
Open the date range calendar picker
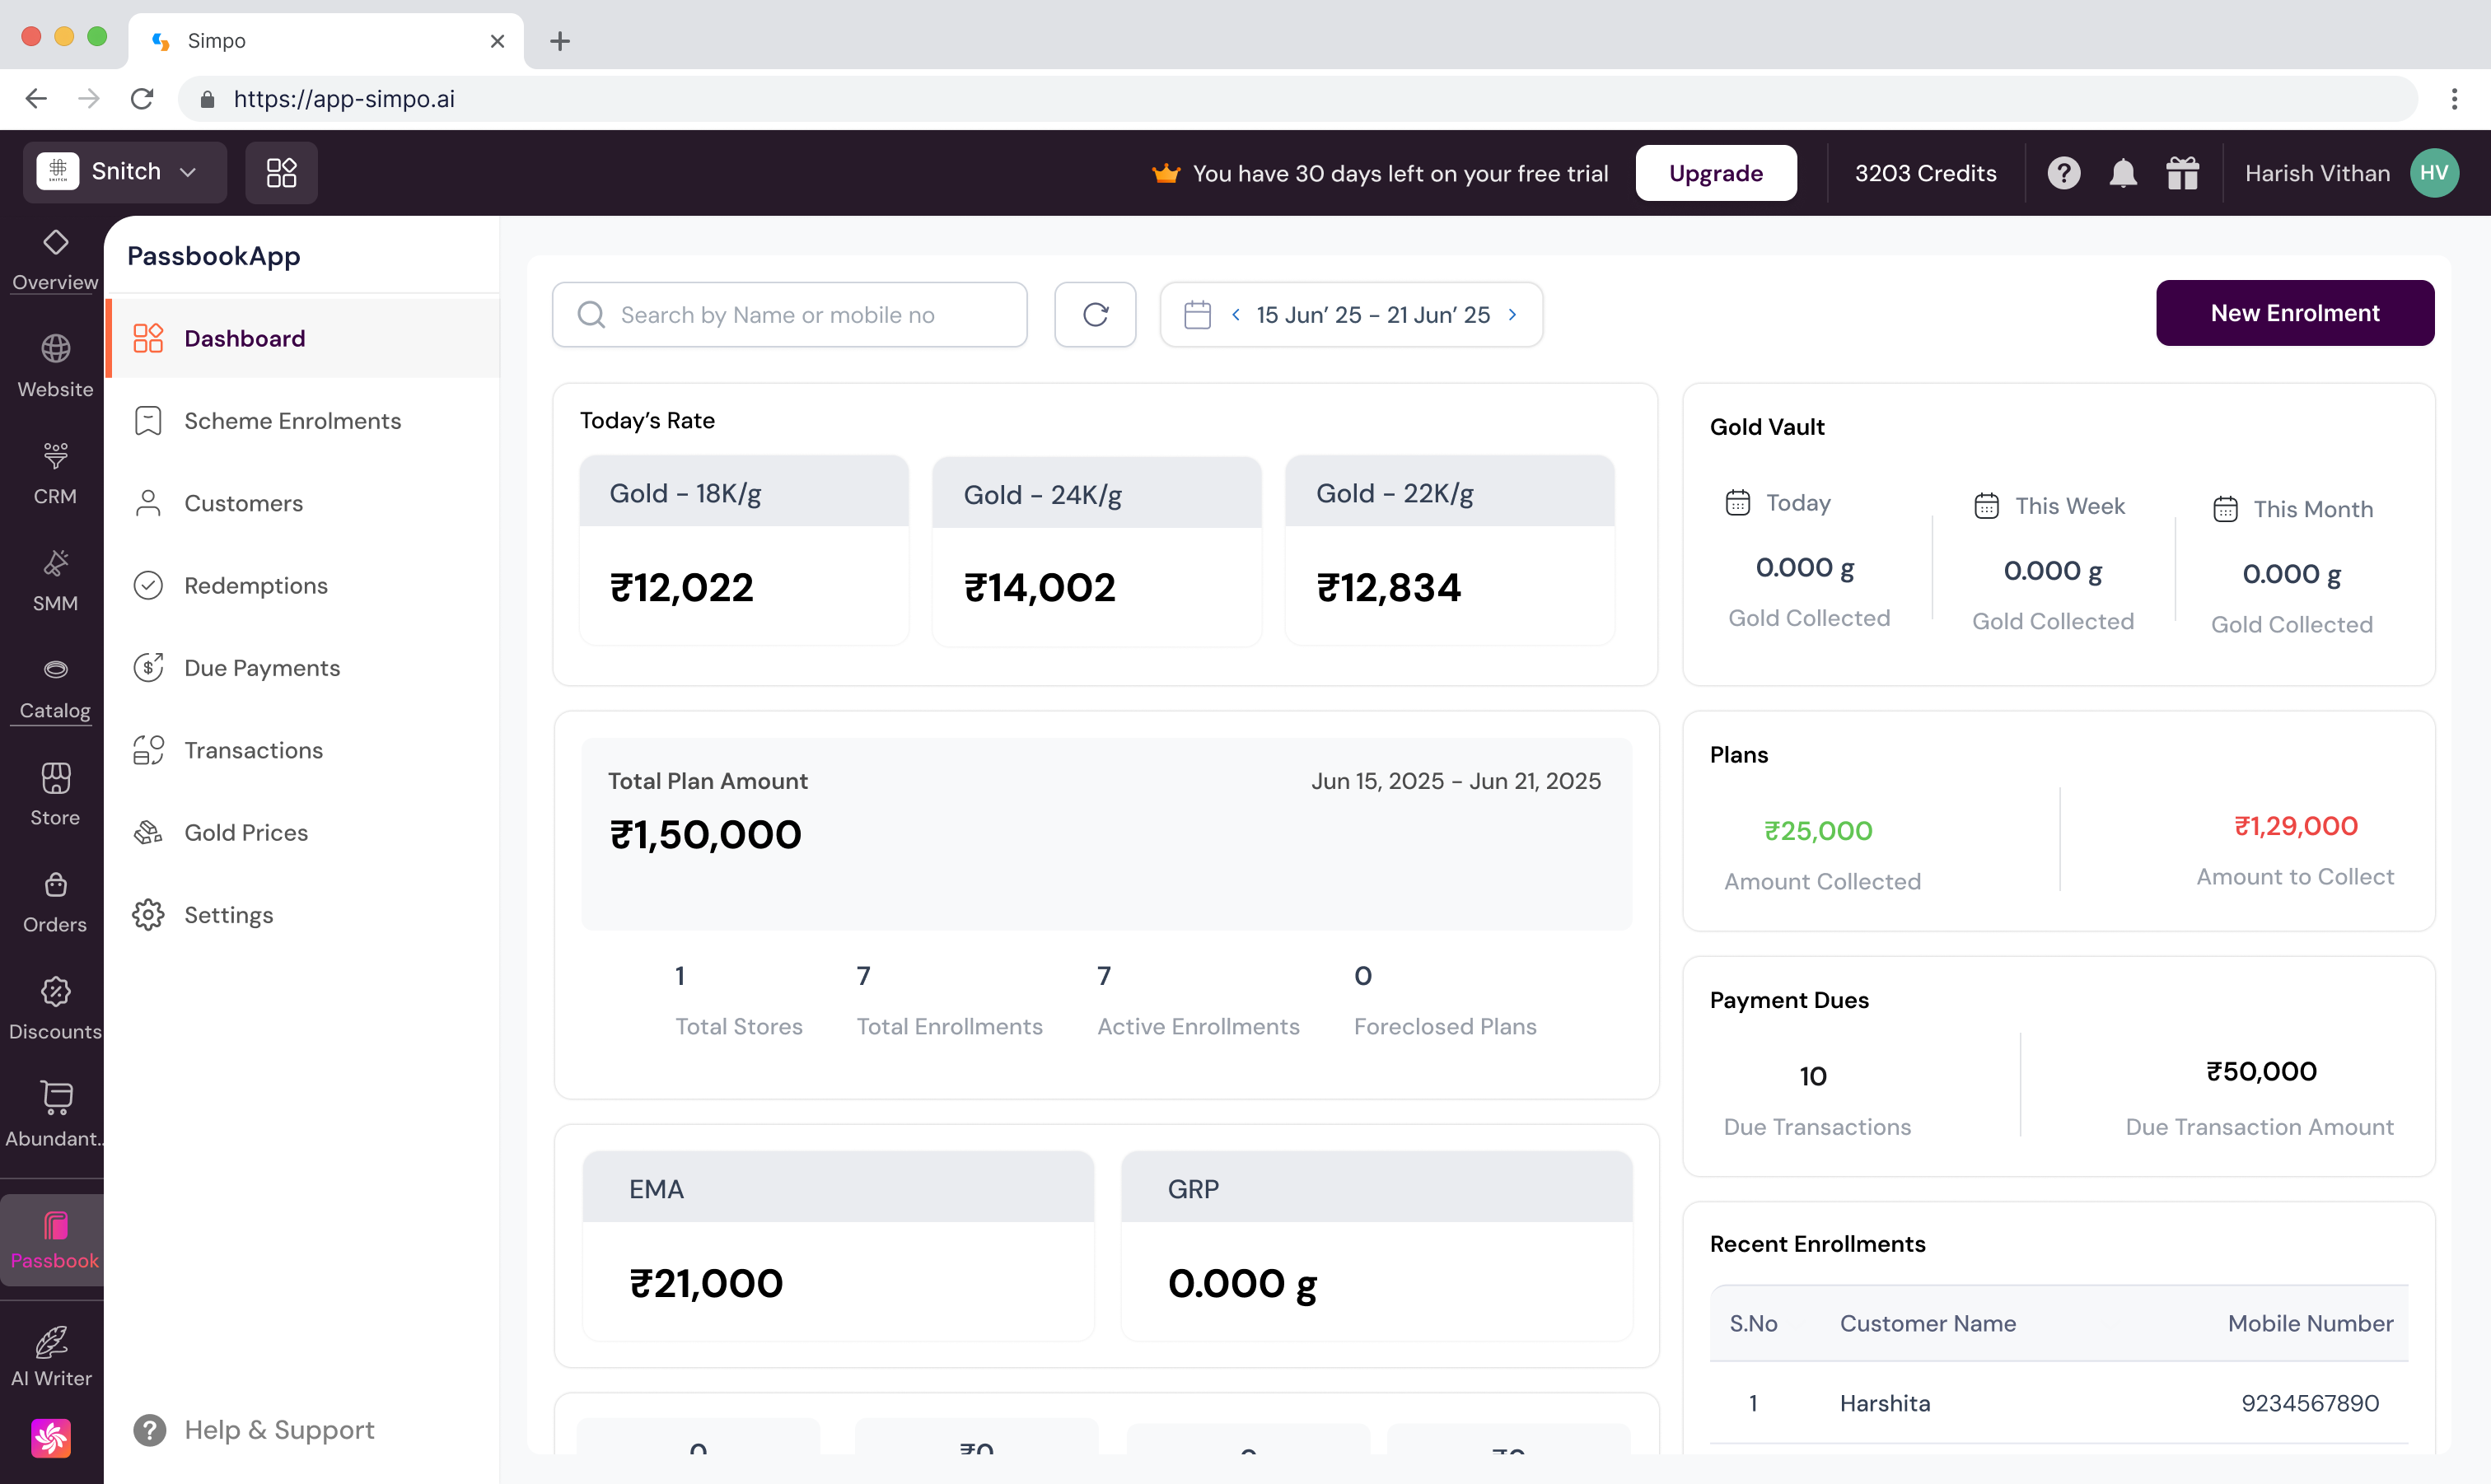coord(1197,315)
